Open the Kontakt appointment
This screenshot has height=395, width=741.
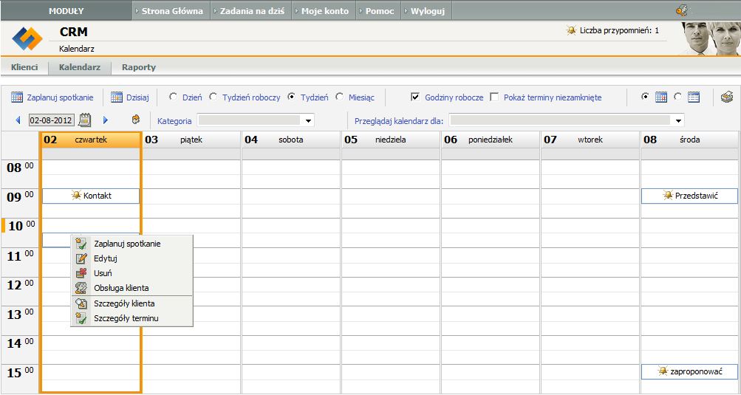[91, 196]
